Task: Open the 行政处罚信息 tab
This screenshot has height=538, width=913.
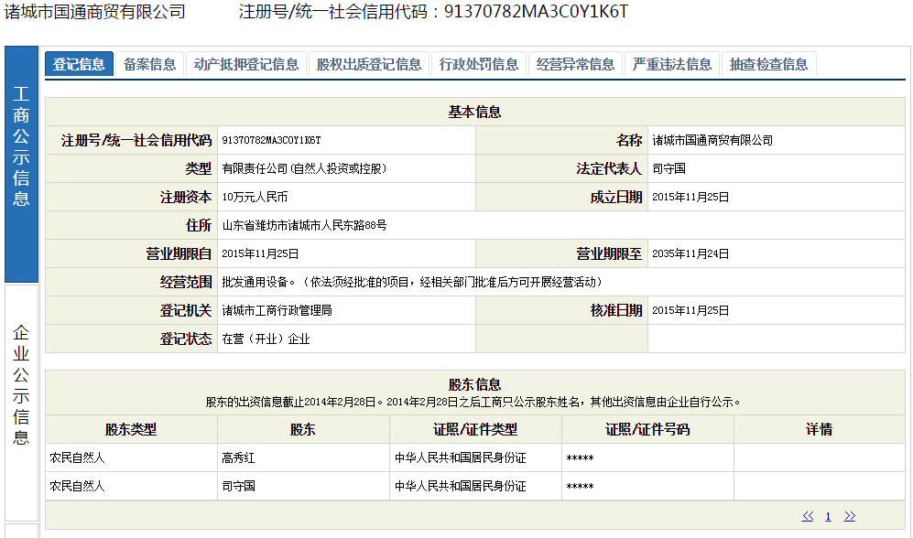Action: pos(479,64)
